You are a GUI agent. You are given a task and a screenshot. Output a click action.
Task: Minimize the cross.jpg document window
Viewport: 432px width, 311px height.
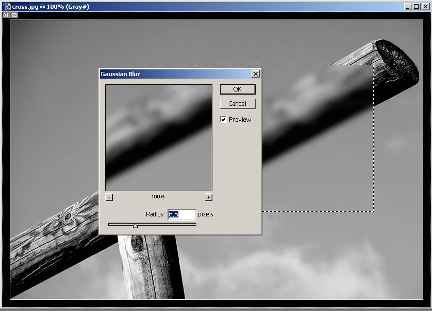point(408,7)
